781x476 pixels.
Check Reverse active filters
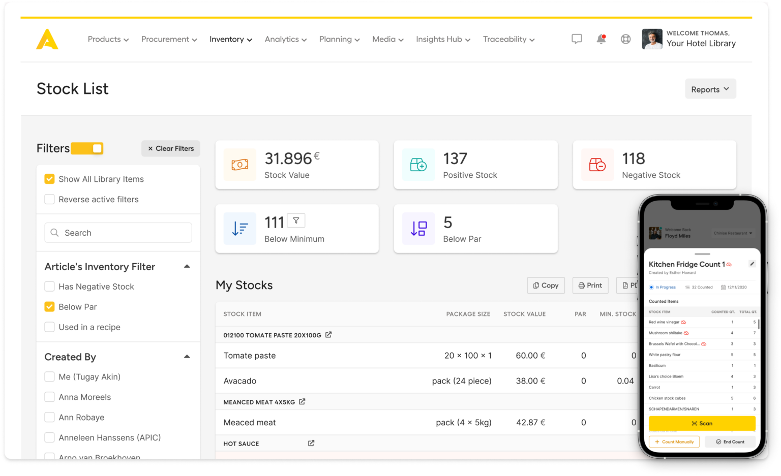pos(49,199)
